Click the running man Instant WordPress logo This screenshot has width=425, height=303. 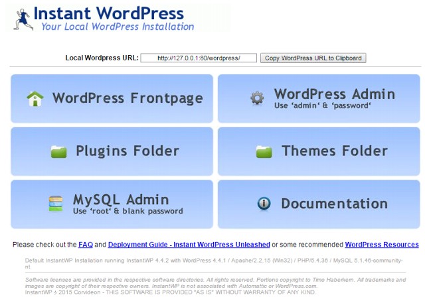click(x=23, y=19)
